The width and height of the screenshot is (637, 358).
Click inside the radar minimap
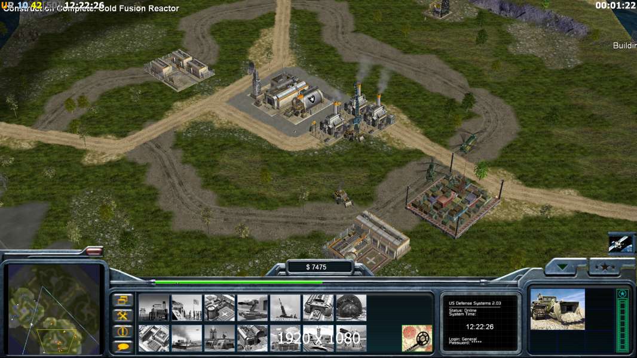[x=54, y=309]
